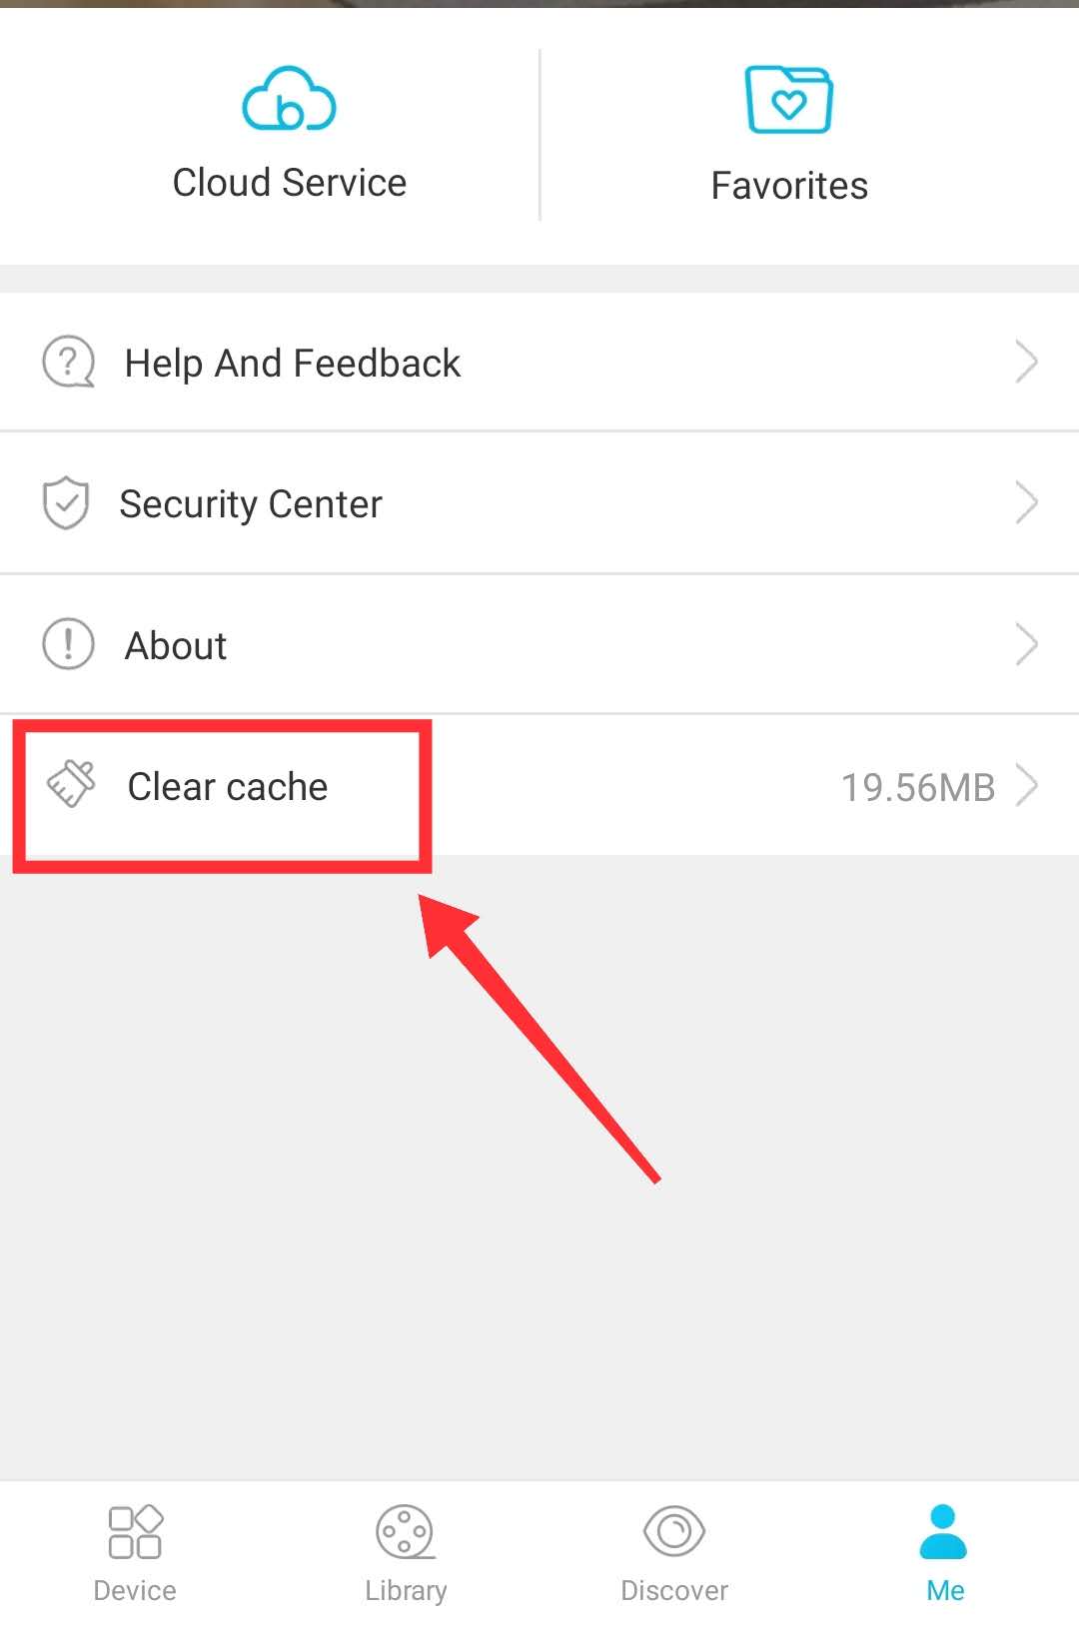Viewport: 1079px width, 1632px height.
Task: Select the Clear cache text
Action: 228,787
